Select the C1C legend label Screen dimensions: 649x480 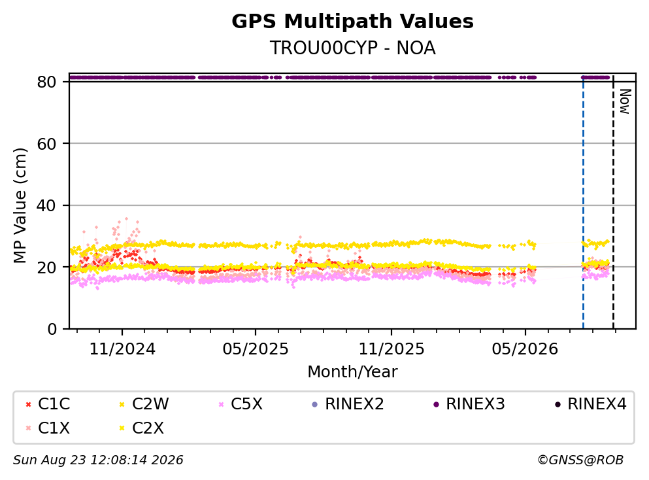pyautogui.click(x=54, y=403)
